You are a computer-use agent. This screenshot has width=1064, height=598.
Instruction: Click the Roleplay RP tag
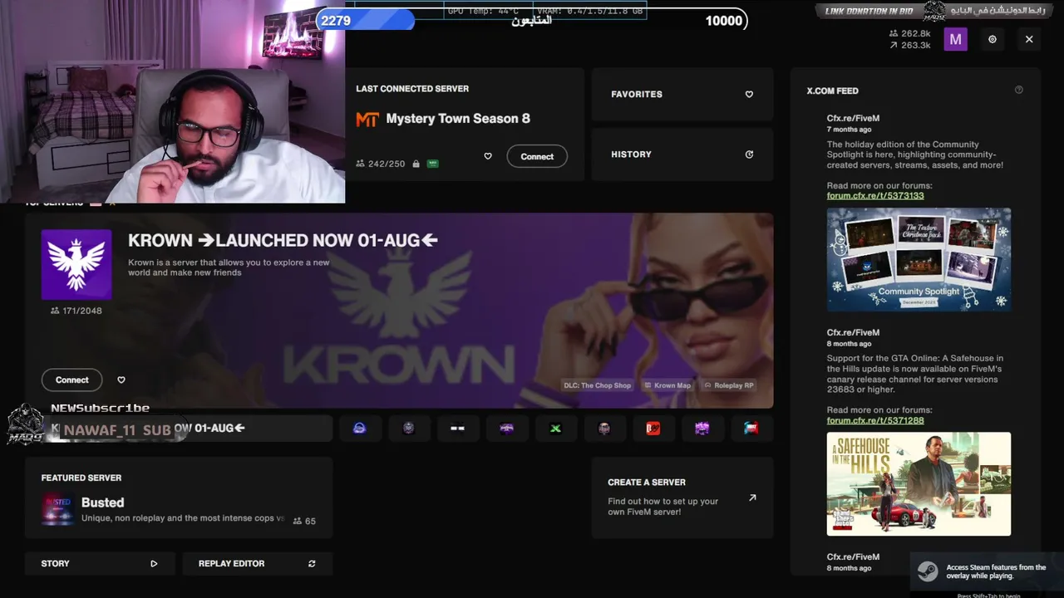(728, 385)
